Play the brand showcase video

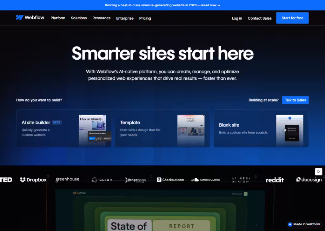[319, 171]
